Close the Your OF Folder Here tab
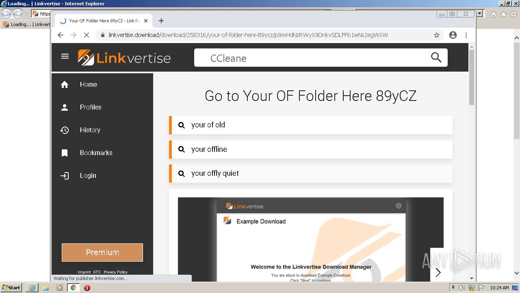 pos(146,21)
